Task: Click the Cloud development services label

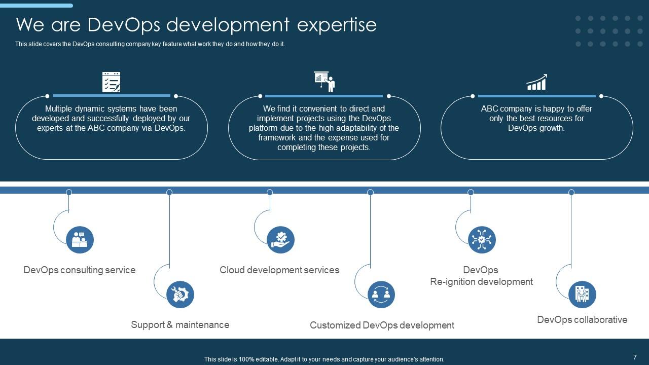Action: [x=279, y=270]
